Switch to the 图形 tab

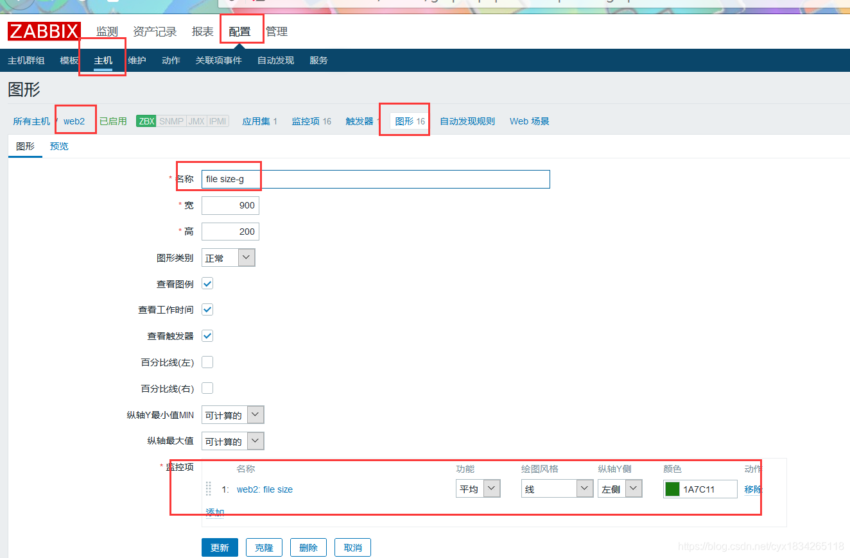pos(25,146)
